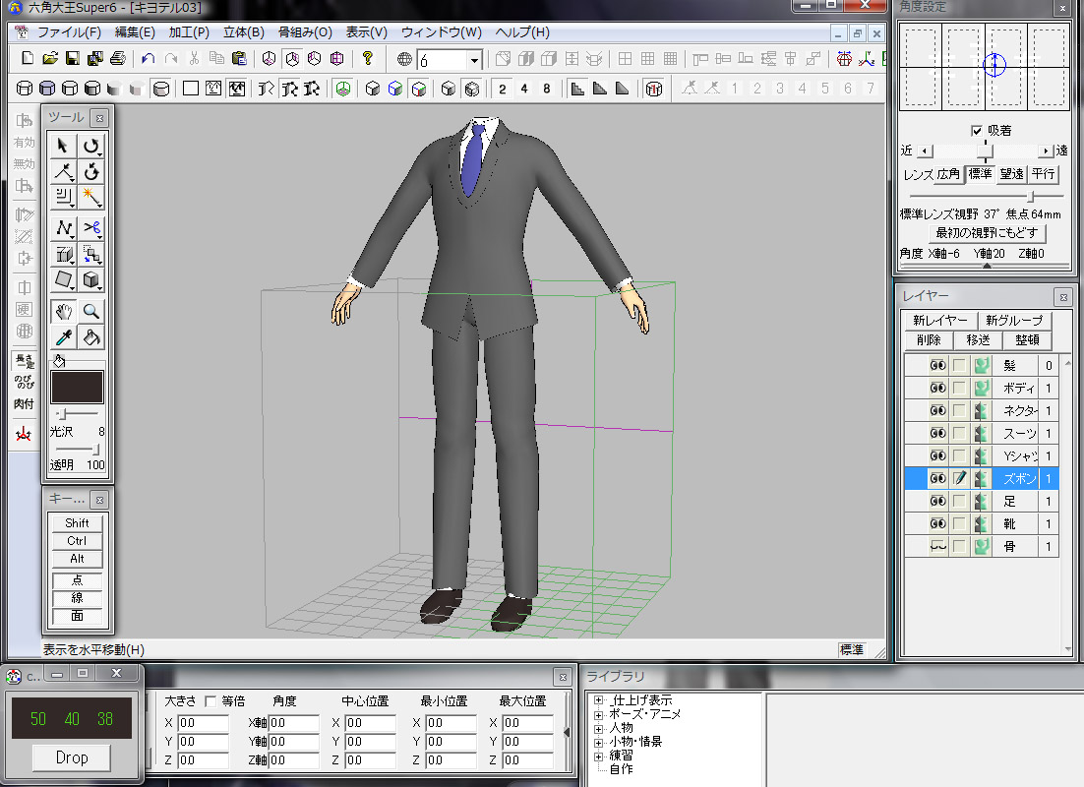The image size is (1084, 787).
Task: Click the undo arrow in toolbar
Action: pyautogui.click(x=149, y=59)
